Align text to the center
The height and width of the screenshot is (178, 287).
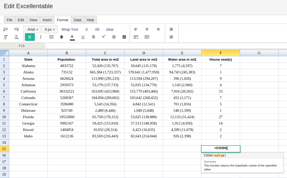click(147, 29)
